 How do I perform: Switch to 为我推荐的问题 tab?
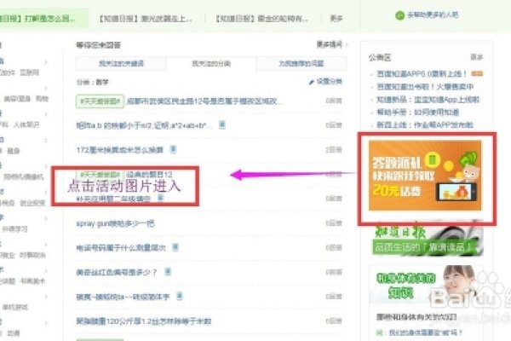301,64
